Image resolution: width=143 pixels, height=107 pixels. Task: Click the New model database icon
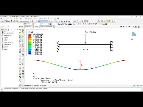2,21
